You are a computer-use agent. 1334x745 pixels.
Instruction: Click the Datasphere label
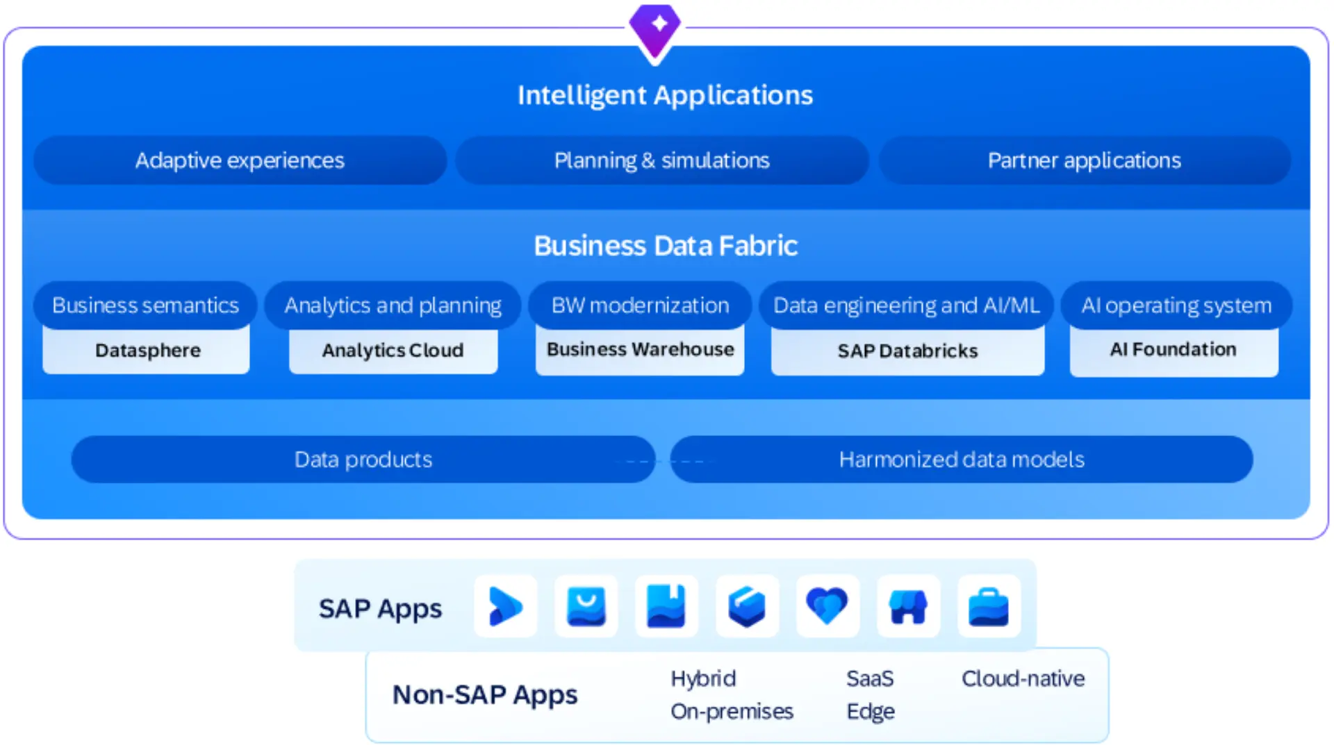pos(146,351)
